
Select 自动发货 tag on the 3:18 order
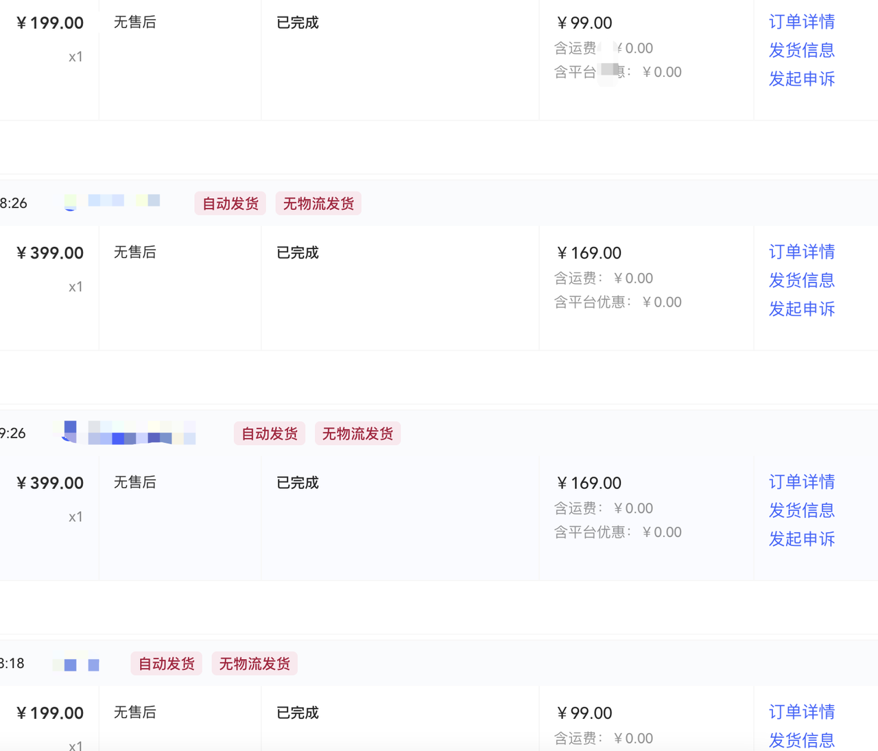tap(166, 663)
